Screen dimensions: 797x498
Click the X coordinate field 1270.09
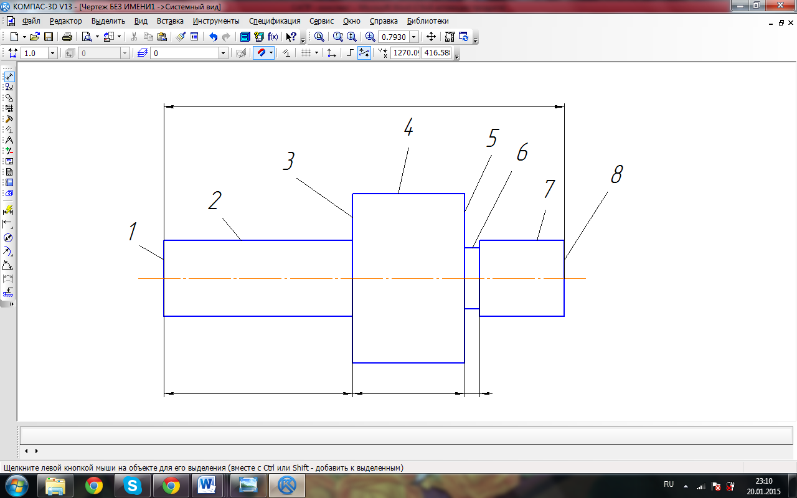[405, 53]
